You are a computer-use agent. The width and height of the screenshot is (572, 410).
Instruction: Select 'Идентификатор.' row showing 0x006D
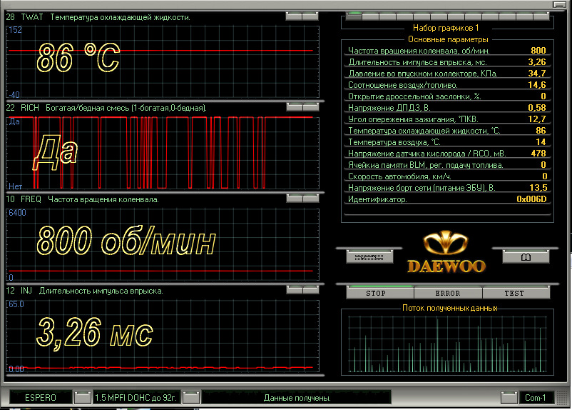click(447, 199)
